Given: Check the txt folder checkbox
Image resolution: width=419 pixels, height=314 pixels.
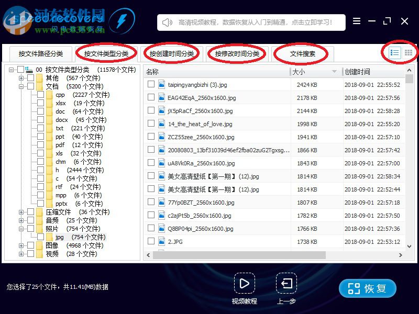Looking at the screenshot, I should 41,128.
